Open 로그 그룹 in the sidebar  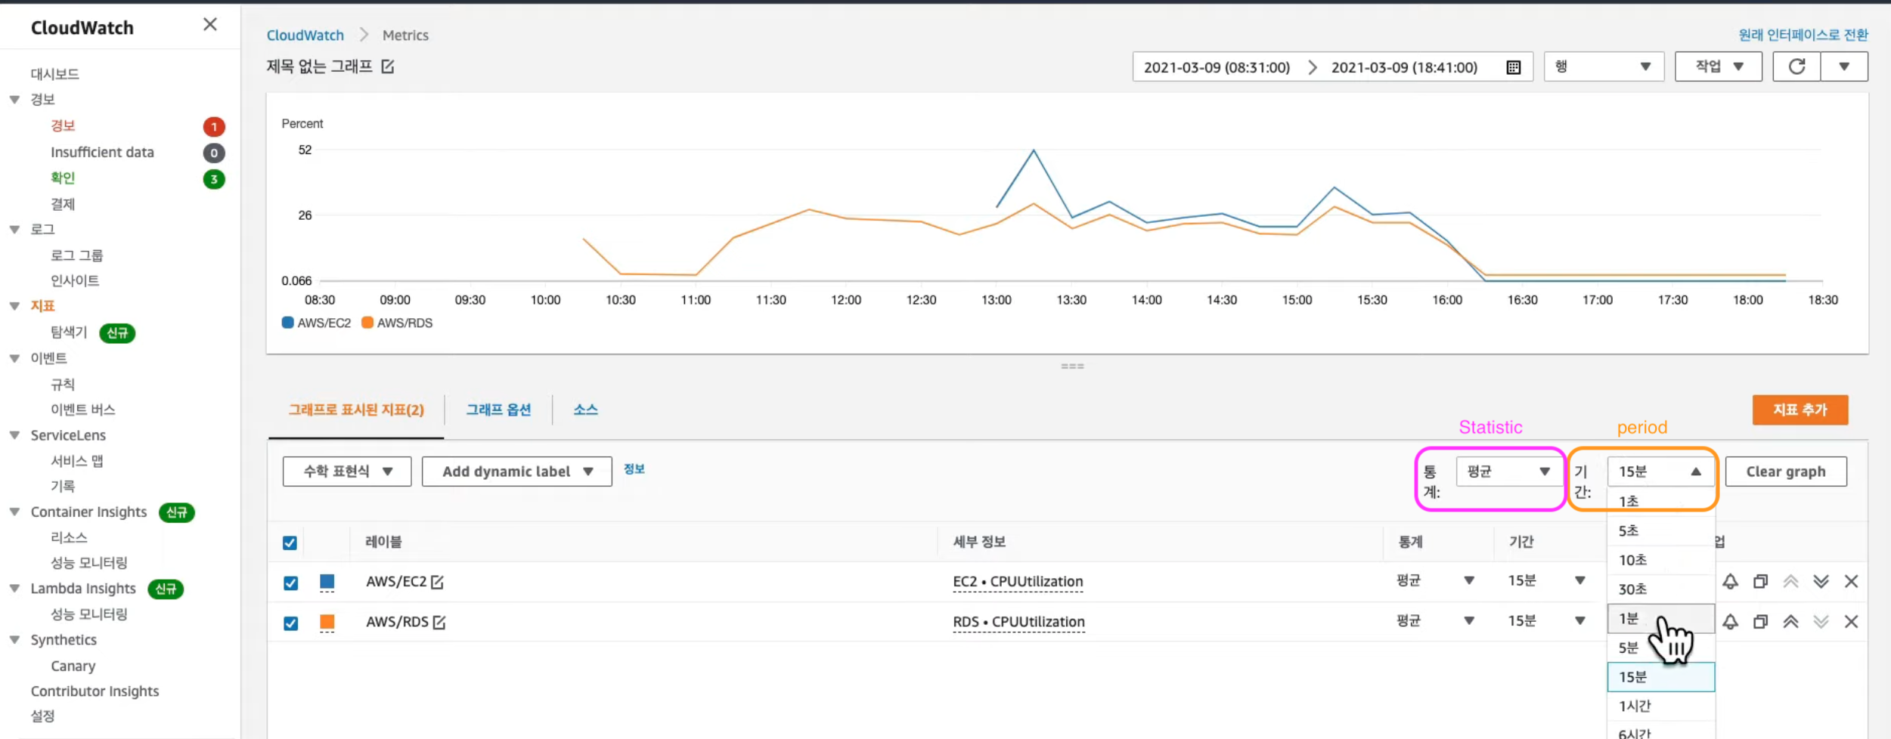coord(76,255)
